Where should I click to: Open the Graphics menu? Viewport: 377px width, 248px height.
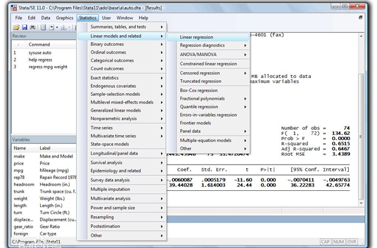[65, 18]
